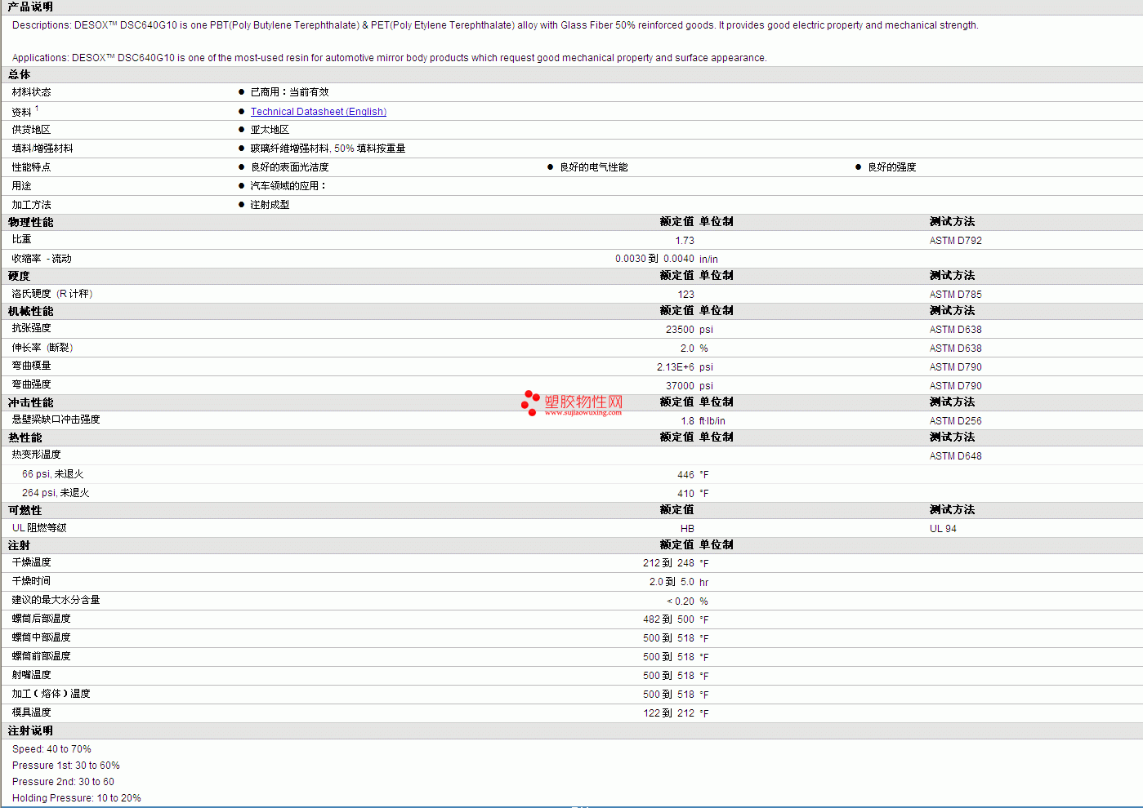Click the 冲击性能 section header
The image size is (1143, 808).
point(30,402)
